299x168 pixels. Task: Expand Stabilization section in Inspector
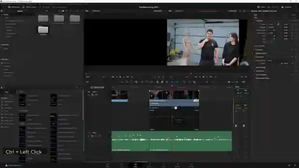260,71
